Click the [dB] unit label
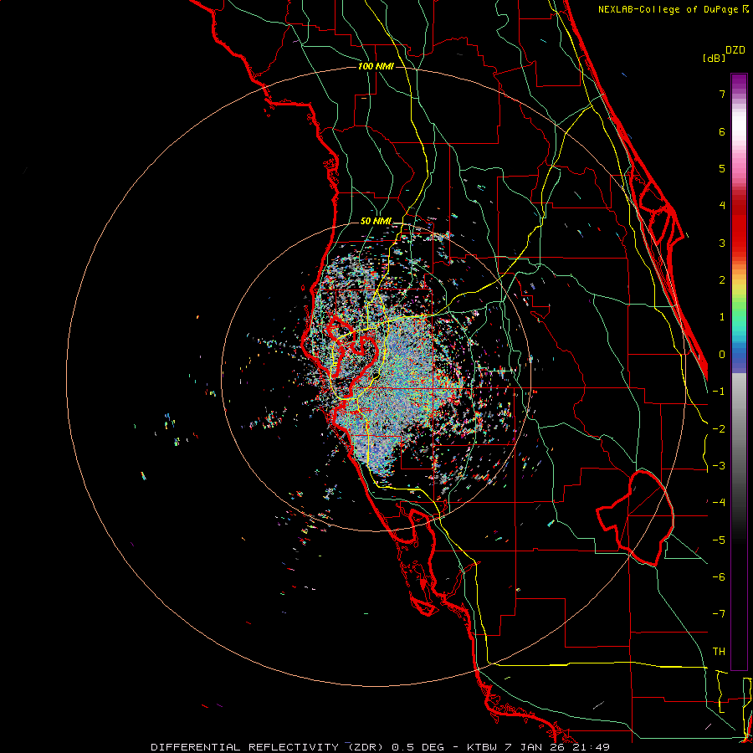The width and height of the screenshot is (753, 753). click(x=714, y=59)
